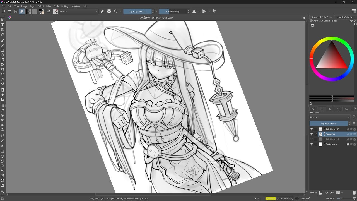Select the Measure tool
Viewport: 357px width, 201px height.
point(3,141)
